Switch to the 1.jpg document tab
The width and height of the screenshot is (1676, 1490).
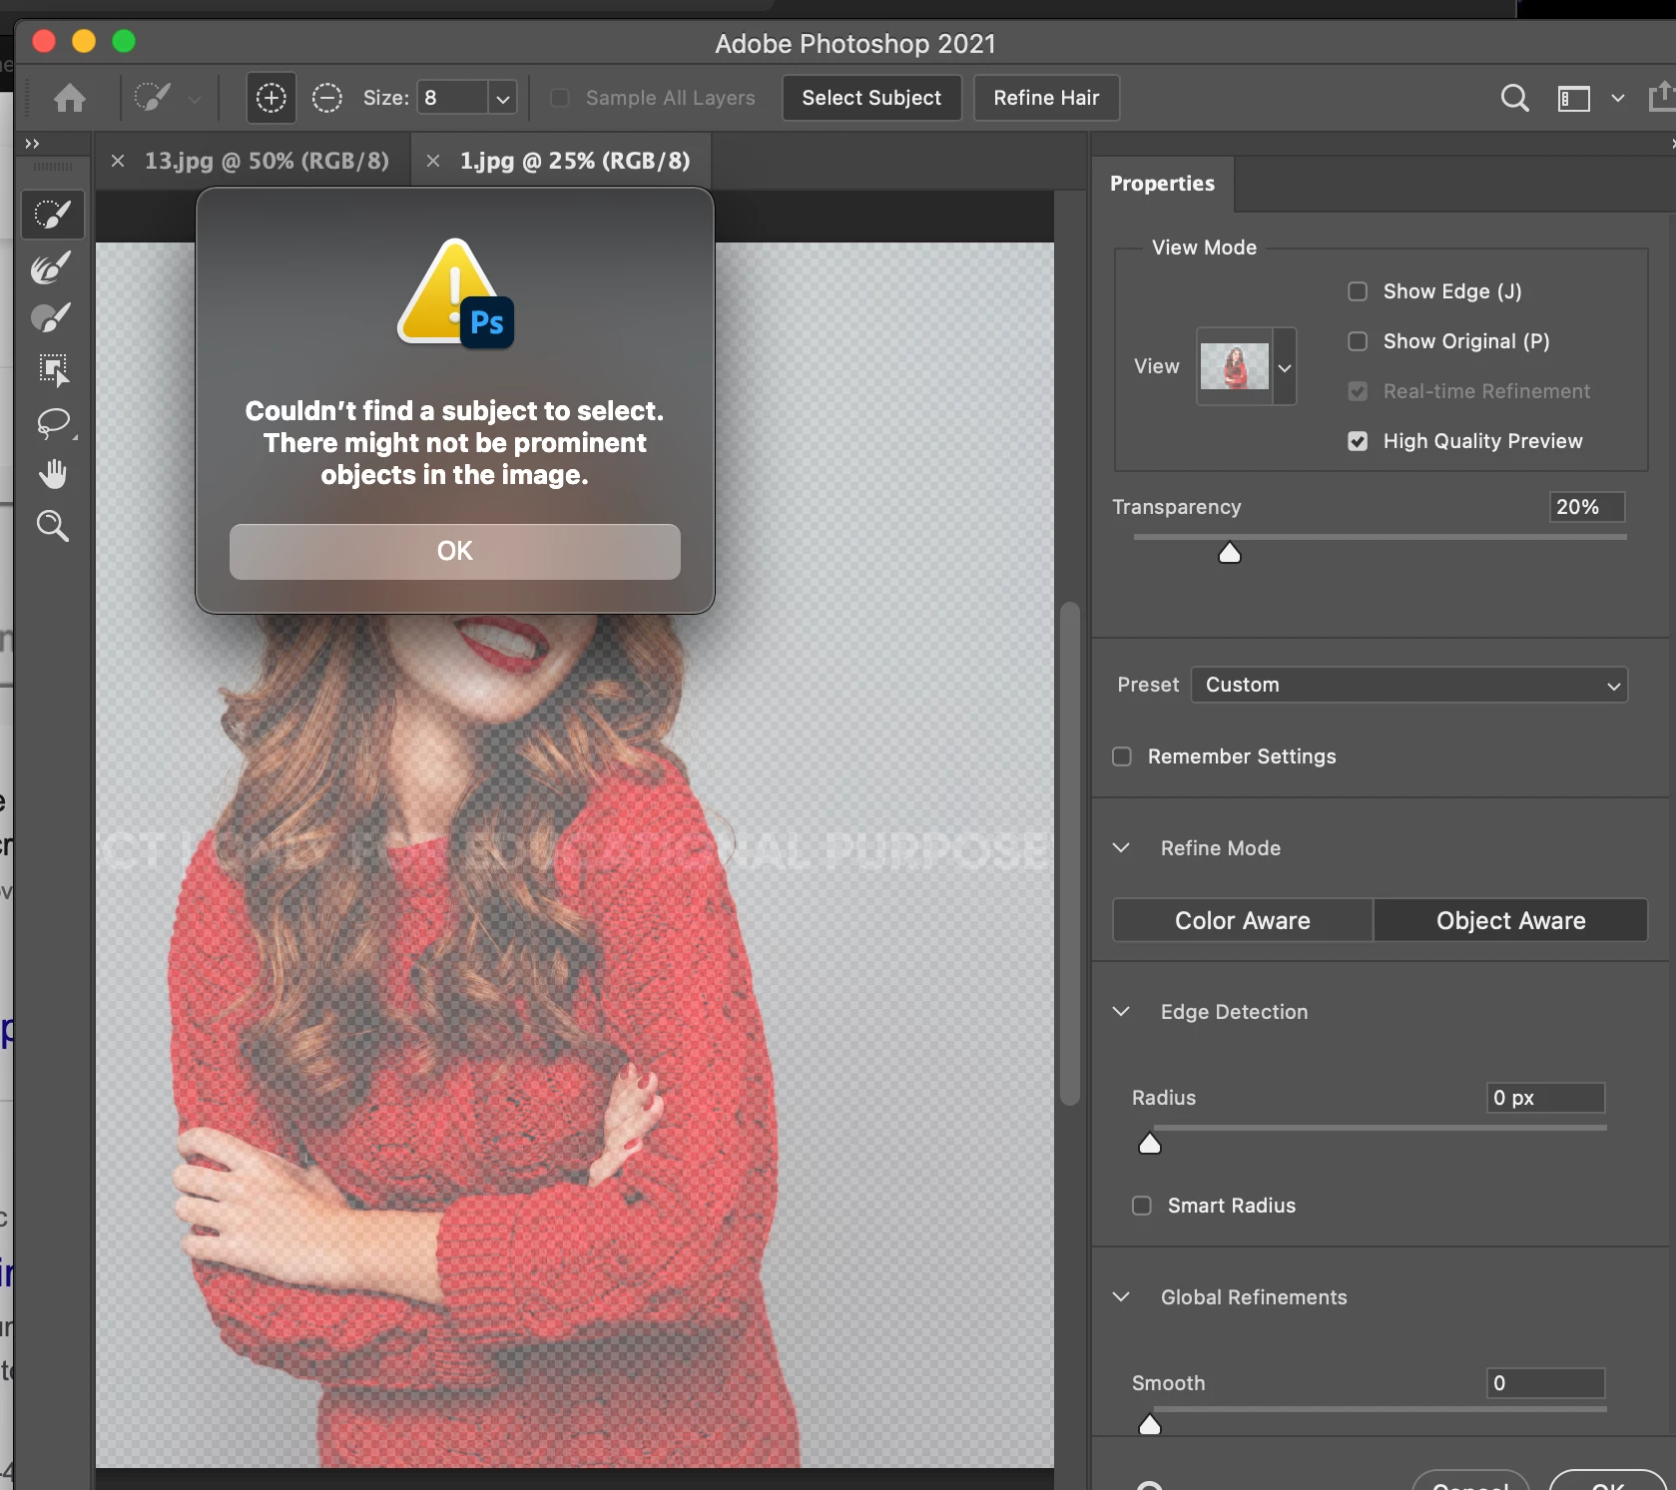tap(575, 161)
